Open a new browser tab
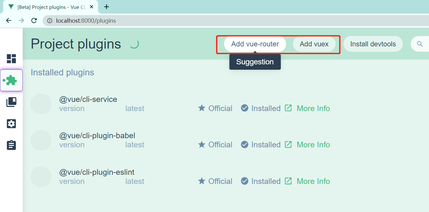The image size is (429, 212). coord(106,7)
